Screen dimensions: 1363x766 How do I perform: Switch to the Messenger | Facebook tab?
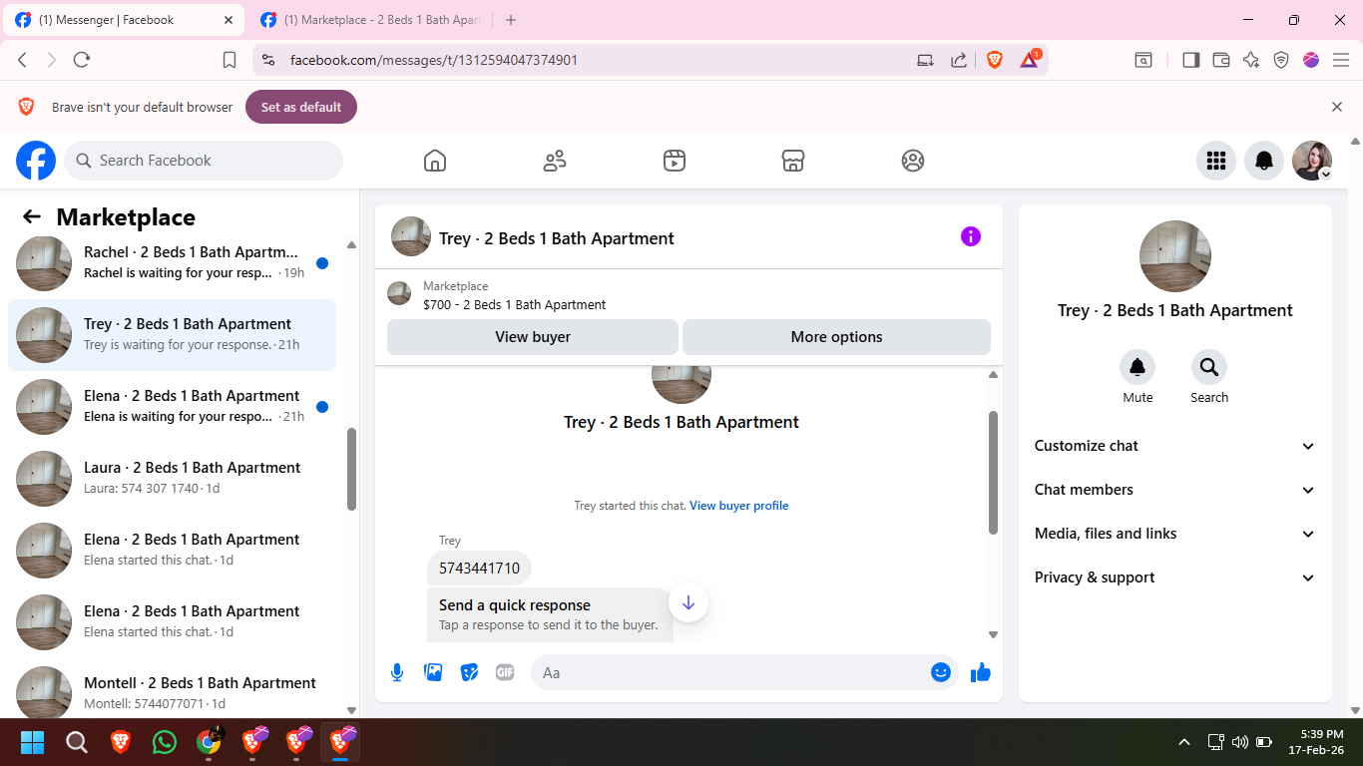coord(125,20)
